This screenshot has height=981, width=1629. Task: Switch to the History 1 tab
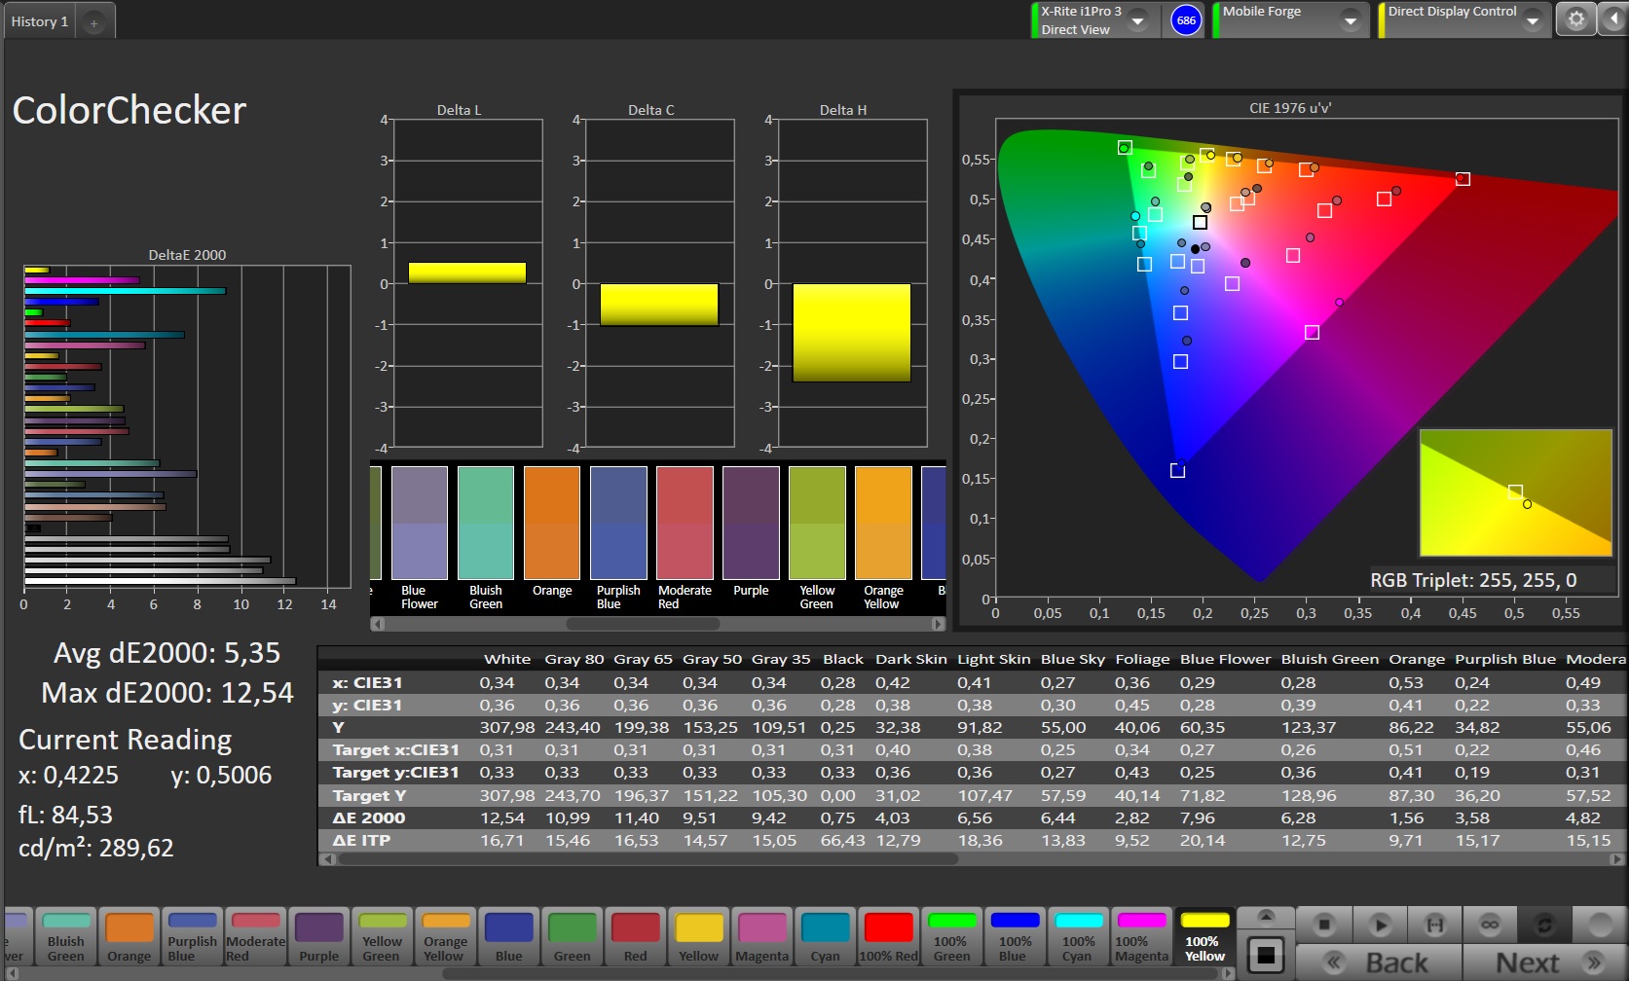tap(40, 21)
